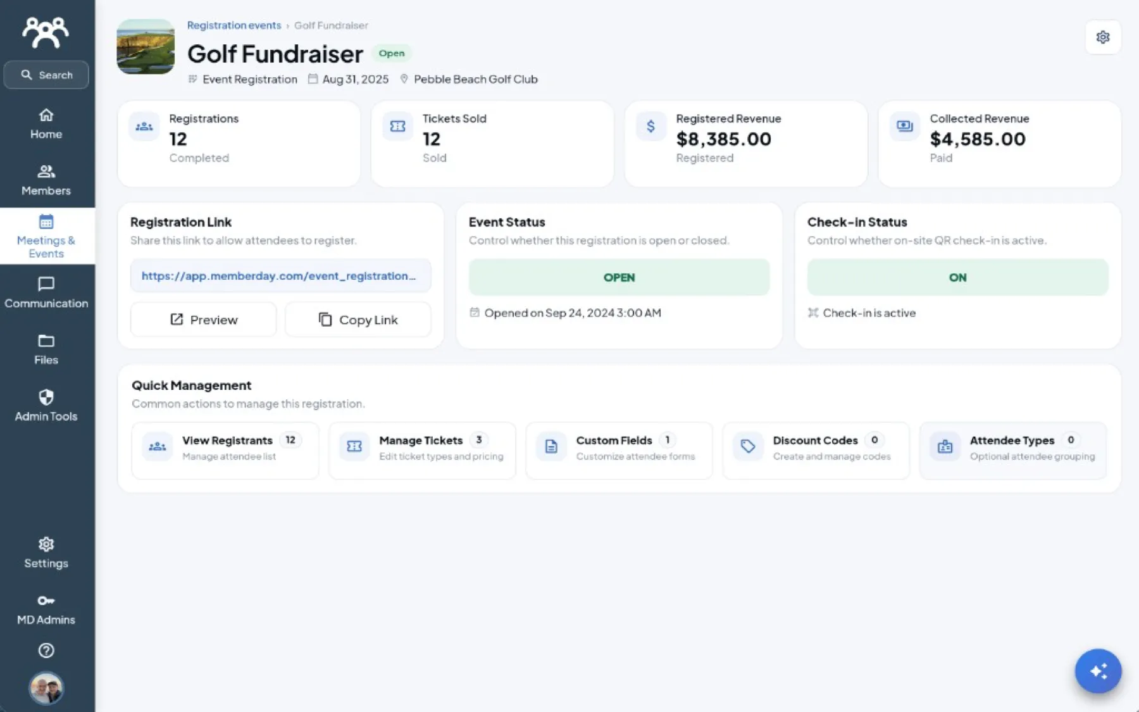1139x712 pixels.
Task: Click the $4,585.00 collected revenue value
Action: (x=978, y=139)
